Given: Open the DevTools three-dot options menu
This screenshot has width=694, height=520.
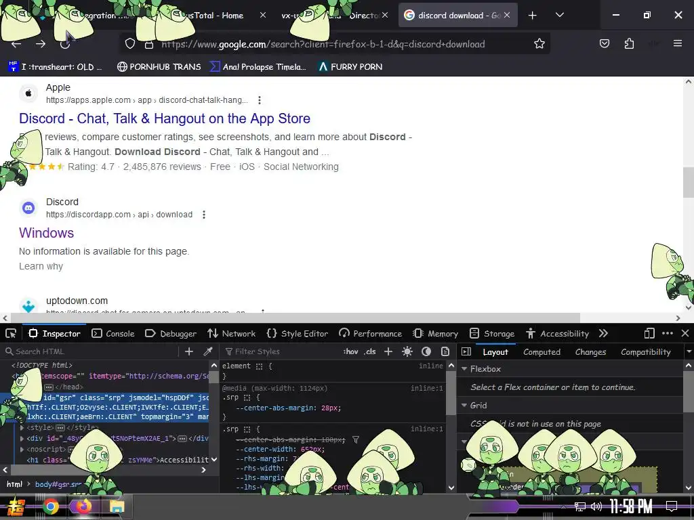Looking at the screenshot, I should (668, 333).
